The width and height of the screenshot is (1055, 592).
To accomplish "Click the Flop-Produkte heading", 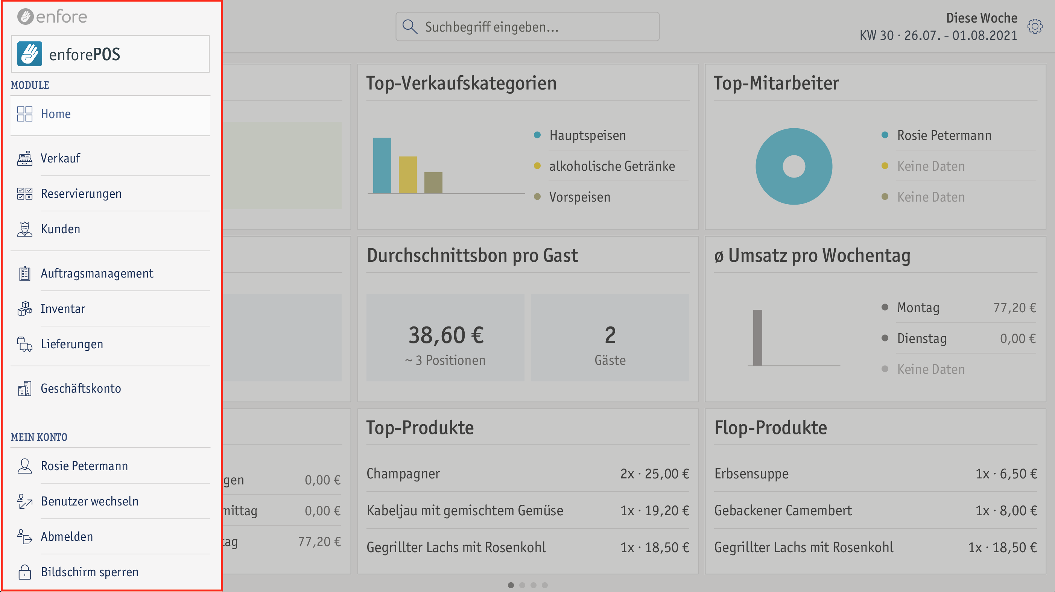I will (x=771, y=427).
